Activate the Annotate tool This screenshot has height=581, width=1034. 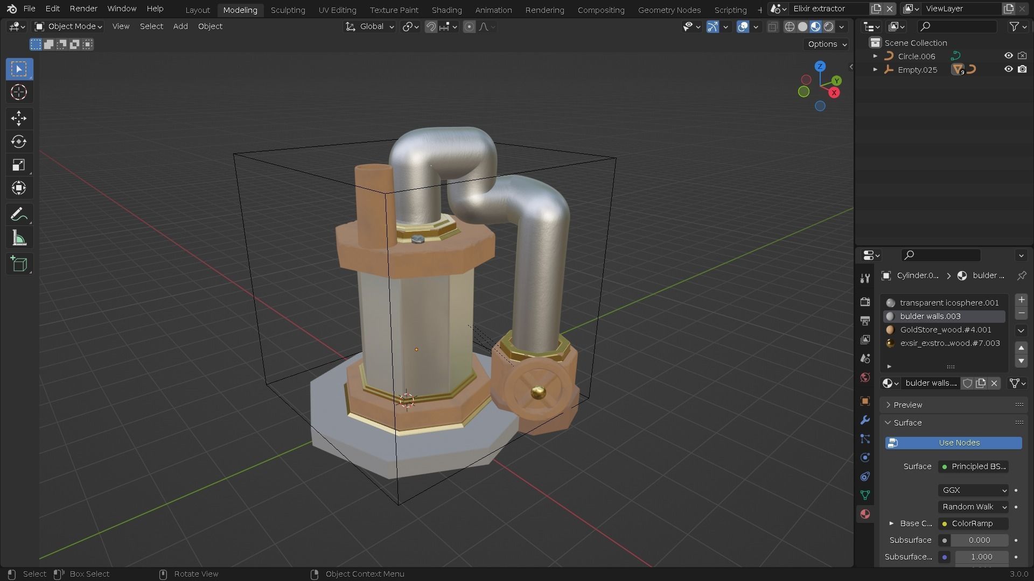point(19,215)
